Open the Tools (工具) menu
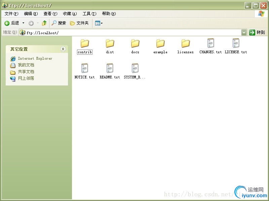 89,14
